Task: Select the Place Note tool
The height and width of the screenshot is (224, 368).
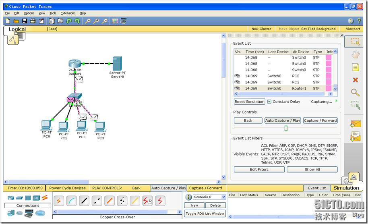Action: pos(356,67)
